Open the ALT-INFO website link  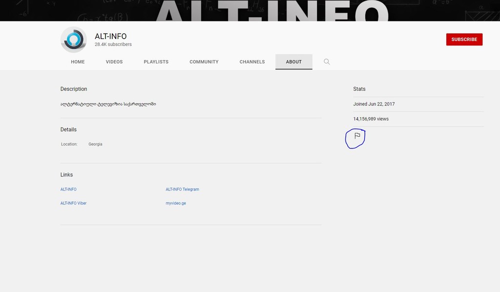click(68, 189)
